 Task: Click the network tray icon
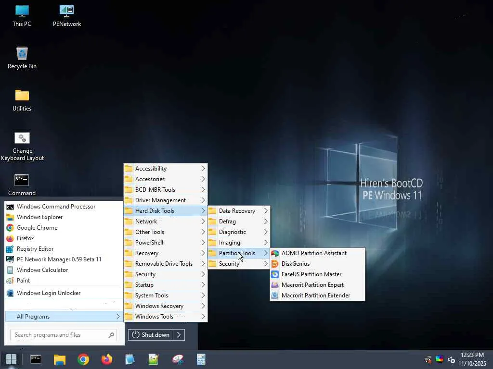point(428,359)
